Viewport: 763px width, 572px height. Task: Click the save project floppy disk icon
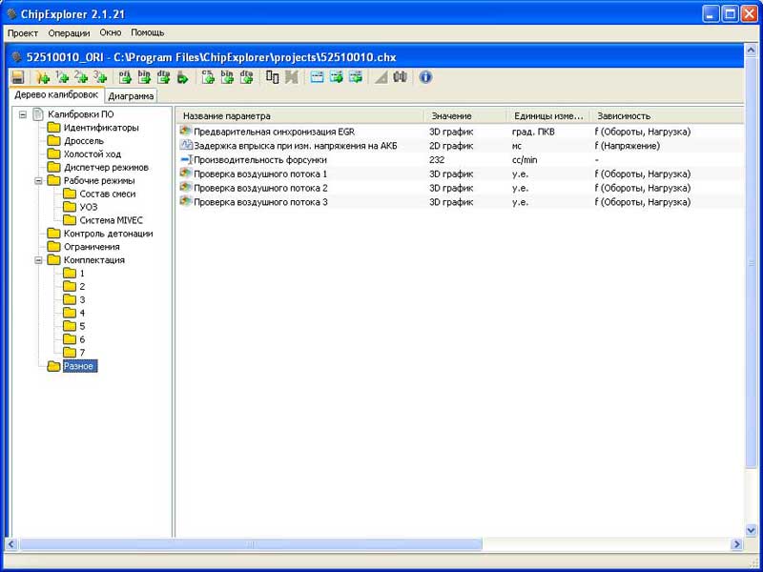tap(17, 77)
